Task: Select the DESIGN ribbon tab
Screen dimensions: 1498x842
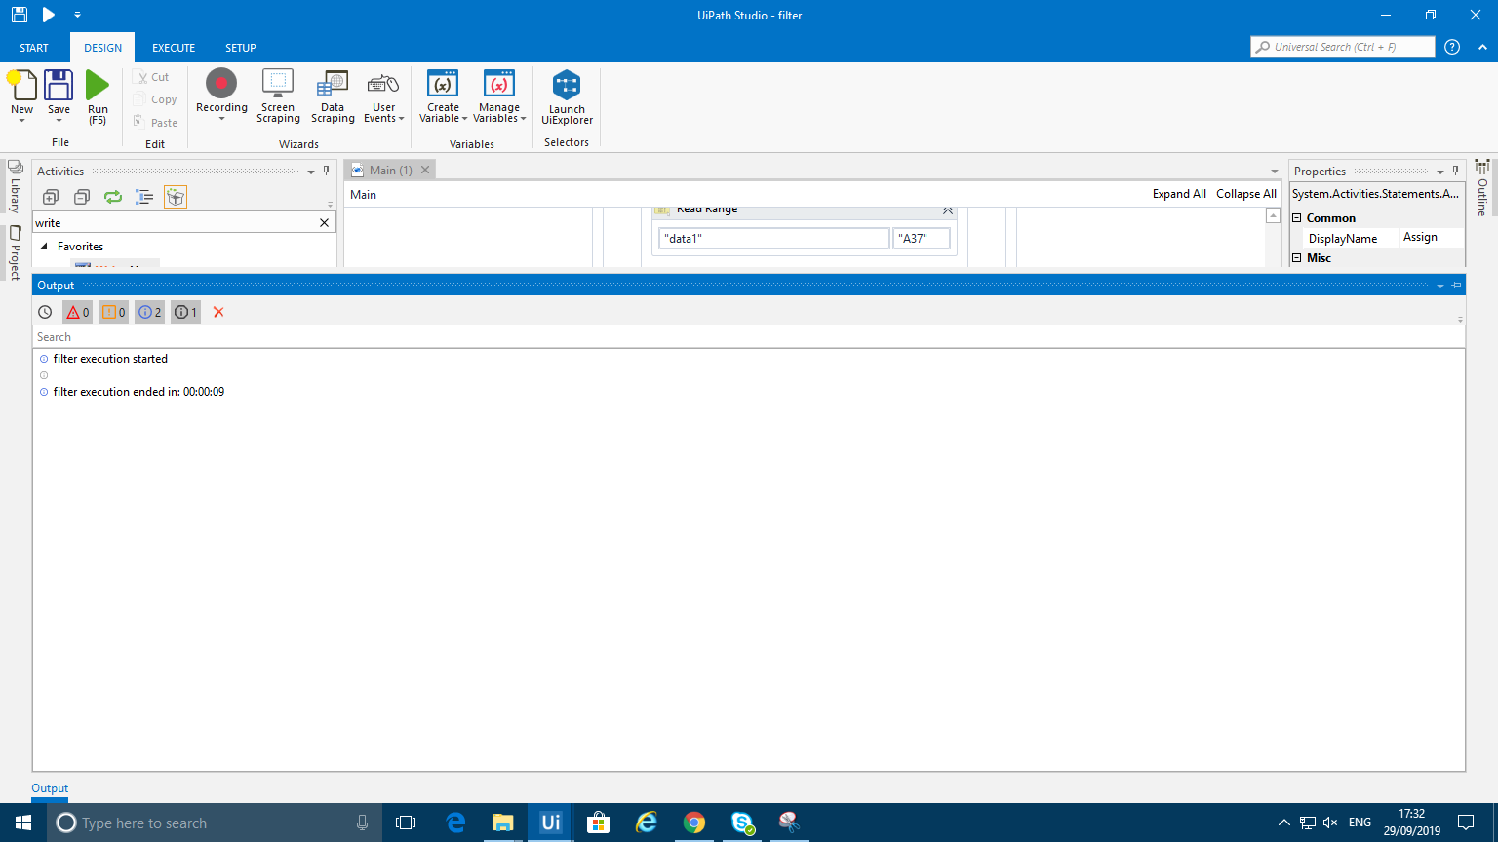Action: tap(102, 48)
